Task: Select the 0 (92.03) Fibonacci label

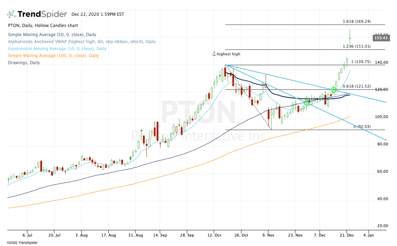Action: 362,127
